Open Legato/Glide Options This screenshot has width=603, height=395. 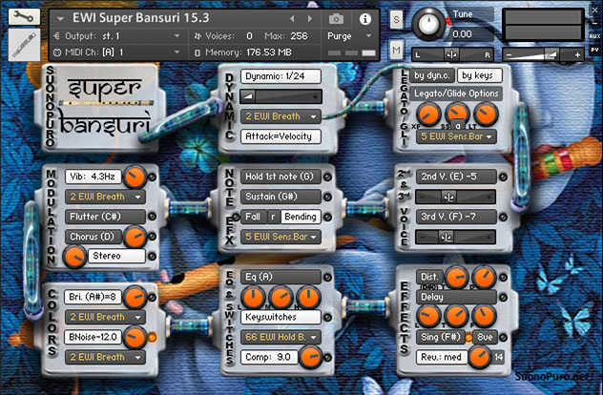coord(456,94)
